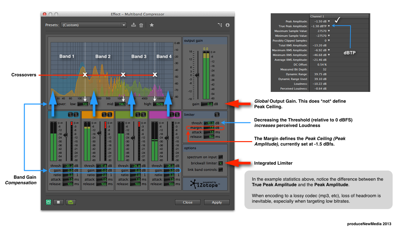
Task: Solo the blue band 1
Action: (x=70, y=115)
